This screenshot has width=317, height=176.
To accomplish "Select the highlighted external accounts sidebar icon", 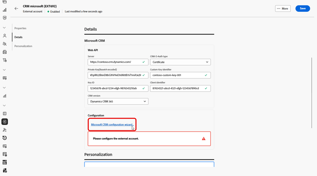I will pos(5,122).
